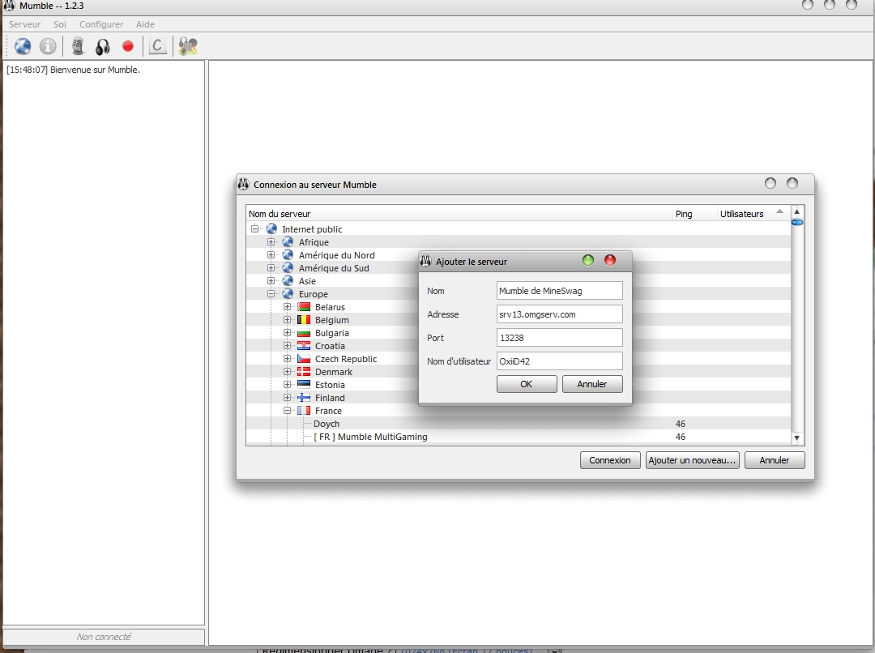Open the Soi menu

coord(60,24)
